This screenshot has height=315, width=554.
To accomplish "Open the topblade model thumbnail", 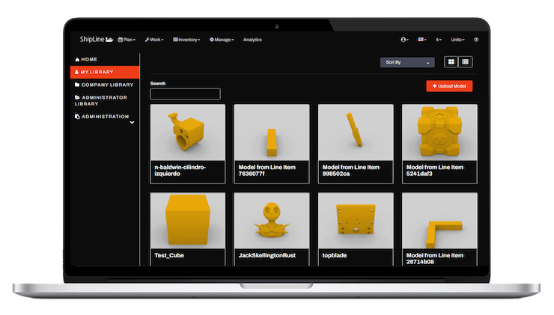I will point(356,221).
